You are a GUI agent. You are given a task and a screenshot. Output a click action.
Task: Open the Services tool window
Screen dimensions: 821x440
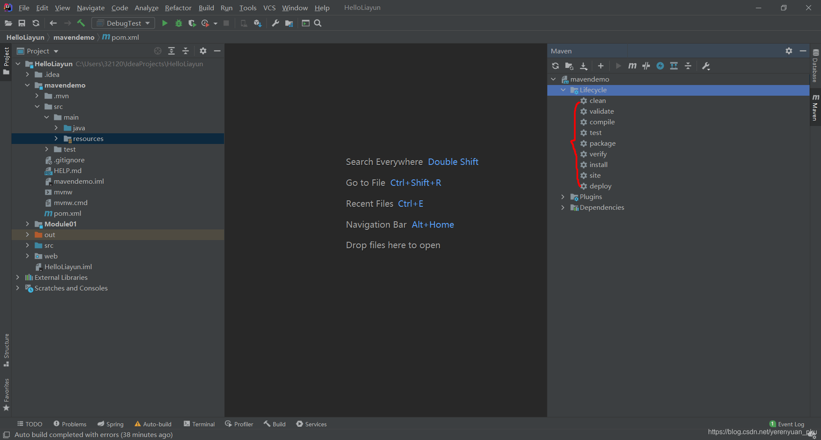(311, 424)
